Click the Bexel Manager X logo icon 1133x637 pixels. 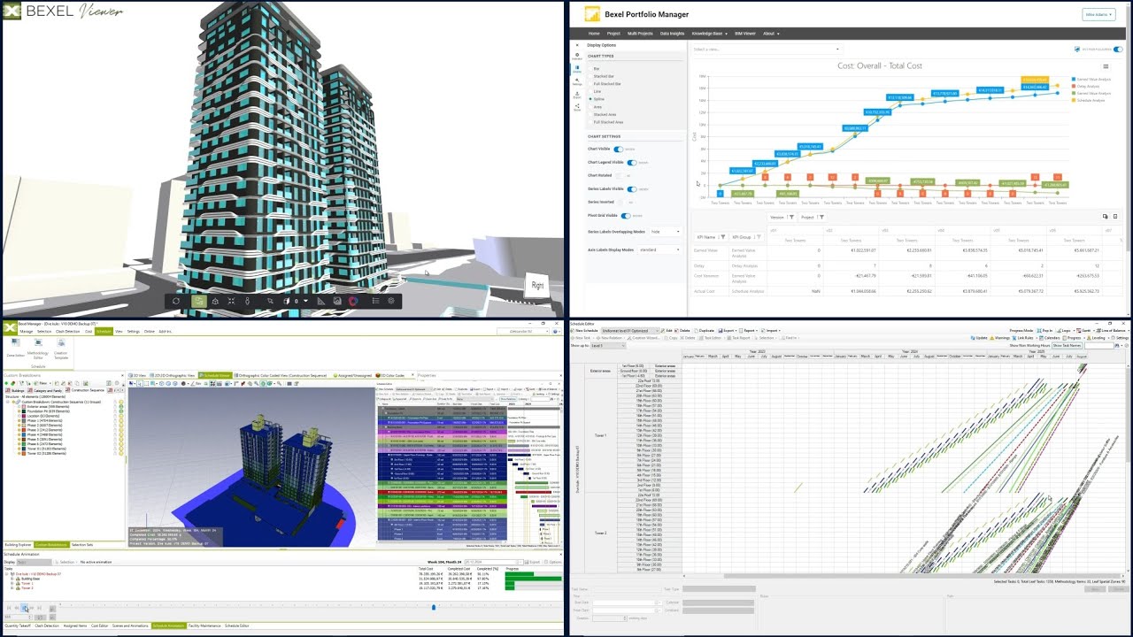click(11, 326)
